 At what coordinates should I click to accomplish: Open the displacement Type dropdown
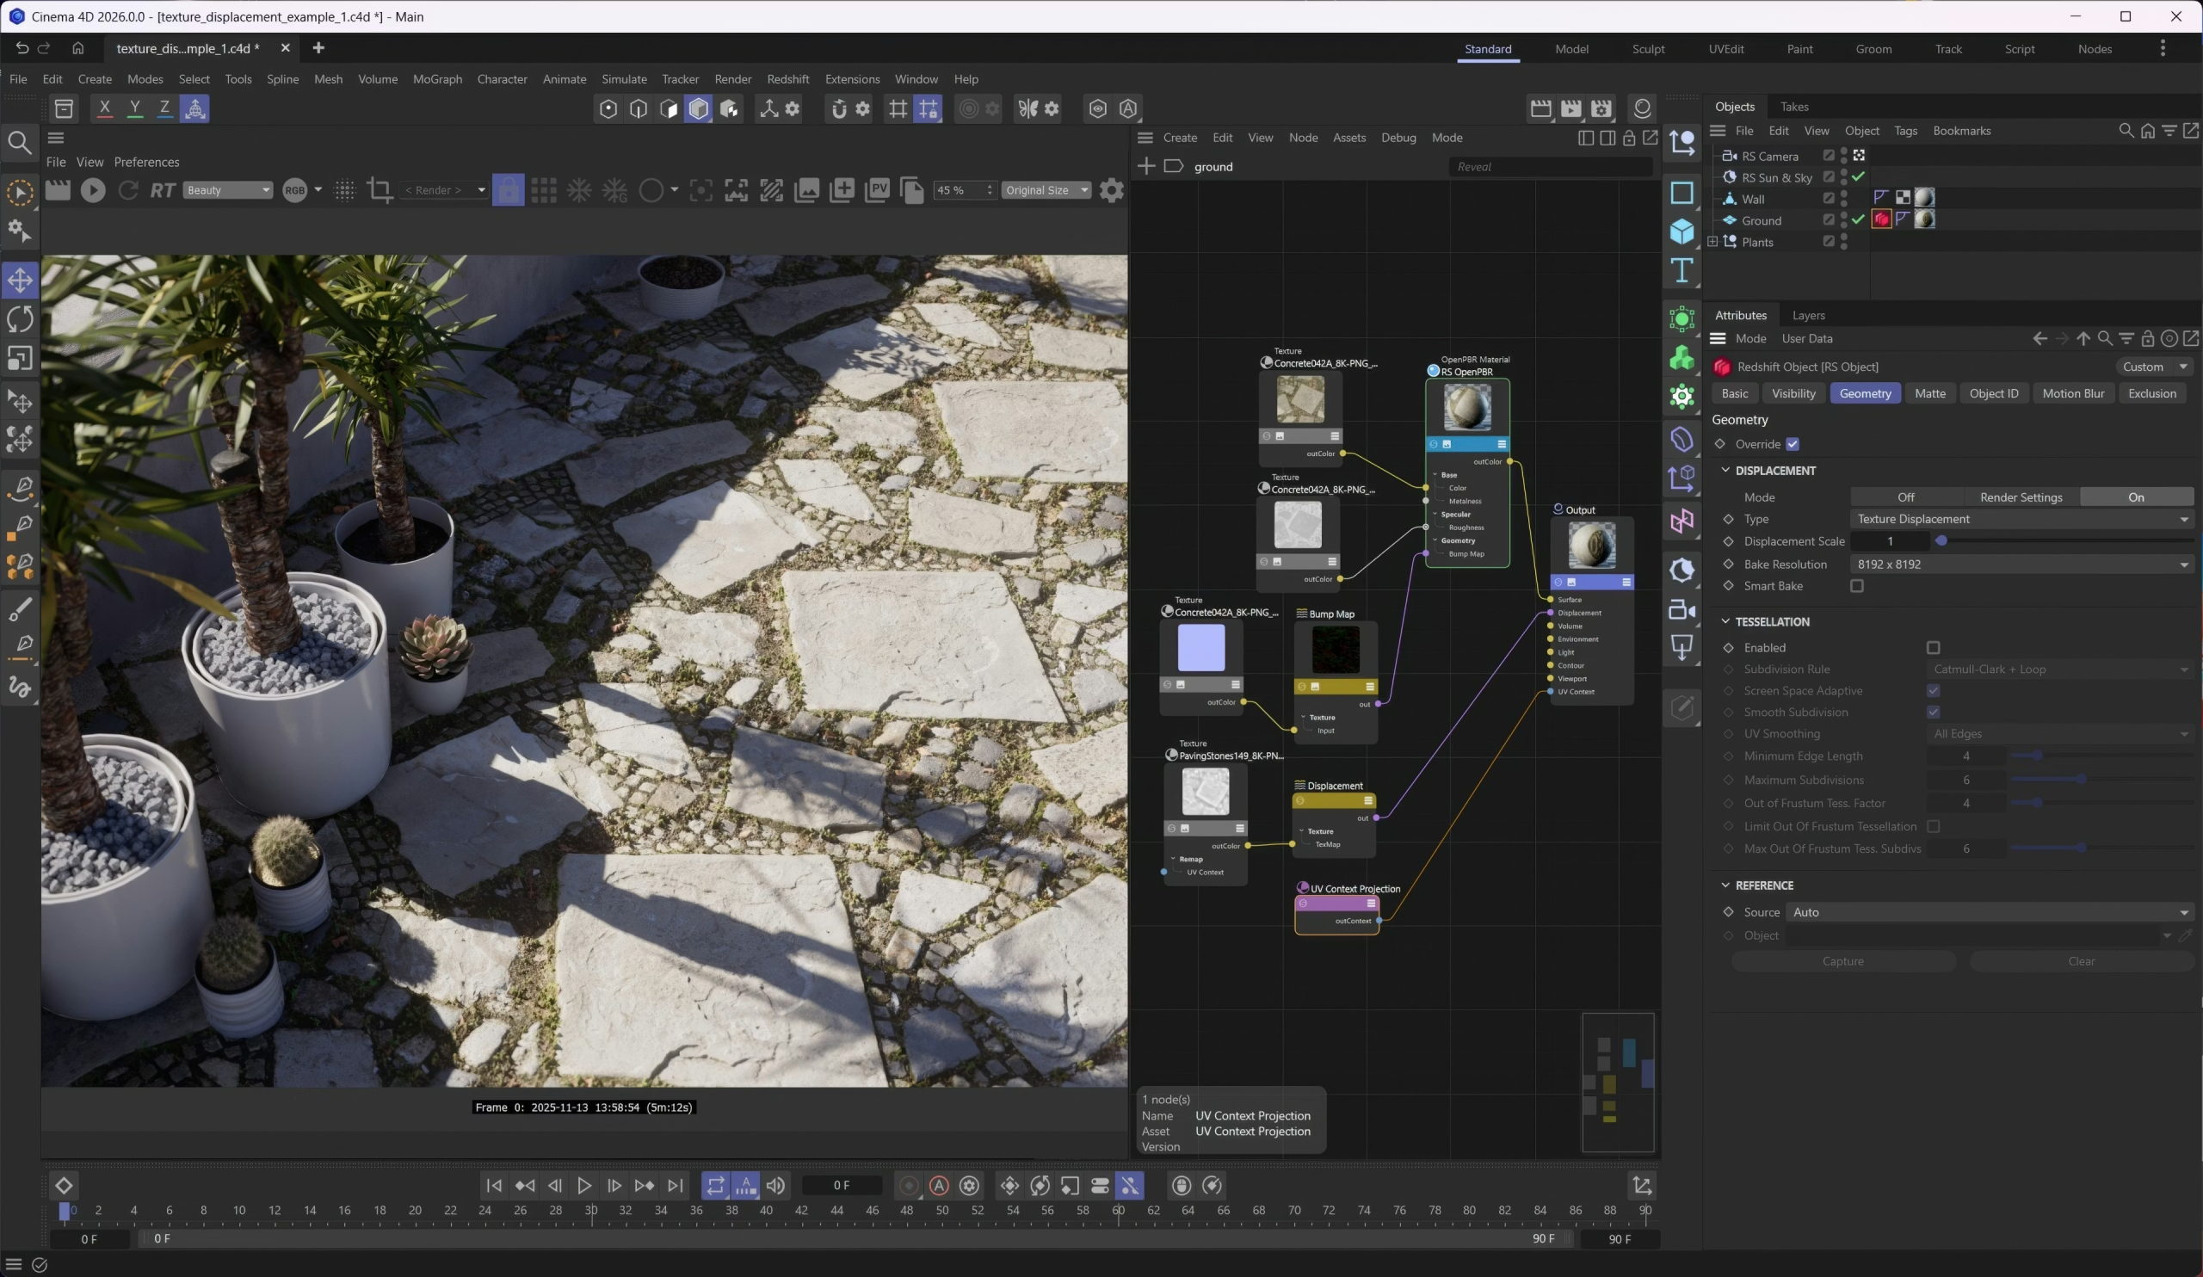tap(2021, 519)
